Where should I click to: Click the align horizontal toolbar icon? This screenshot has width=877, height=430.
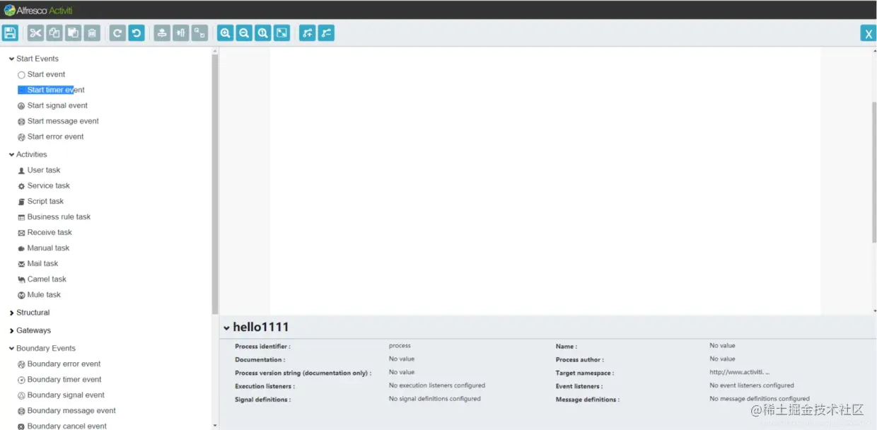[x=181, y=33]
